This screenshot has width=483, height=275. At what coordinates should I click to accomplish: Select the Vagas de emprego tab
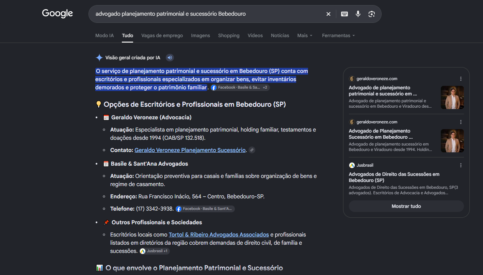162,35
